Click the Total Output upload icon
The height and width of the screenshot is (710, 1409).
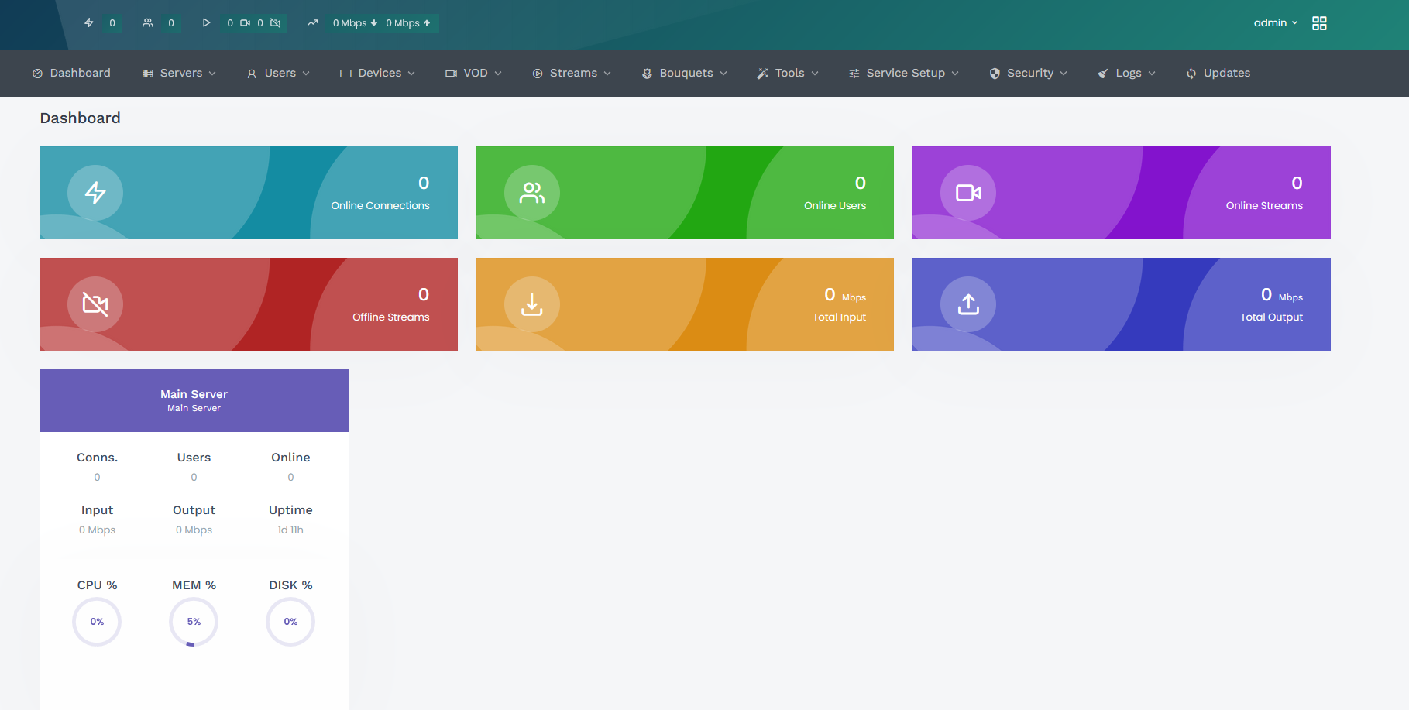968,304
